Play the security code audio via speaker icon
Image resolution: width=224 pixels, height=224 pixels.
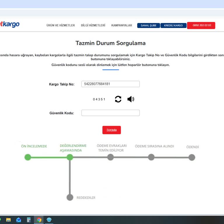click(131, 99)
